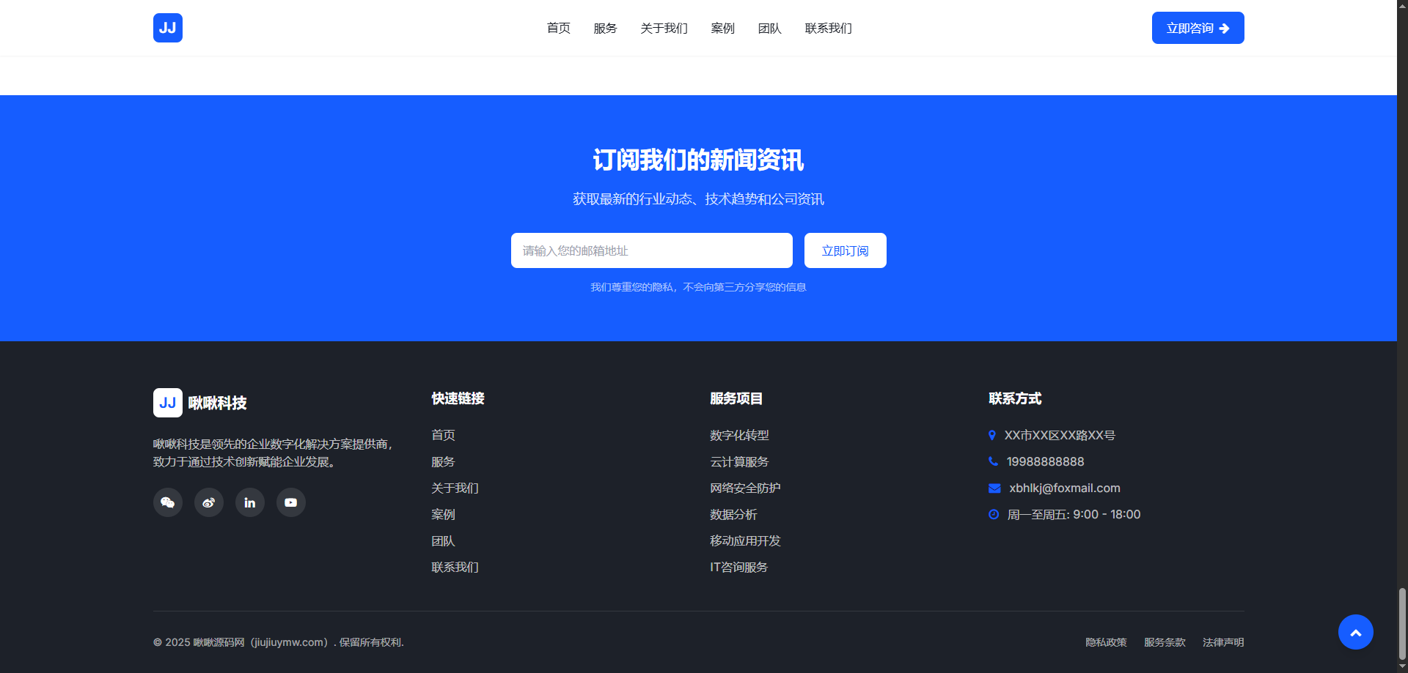Click the 立即订阅 subscribe button

pos(846,250)
